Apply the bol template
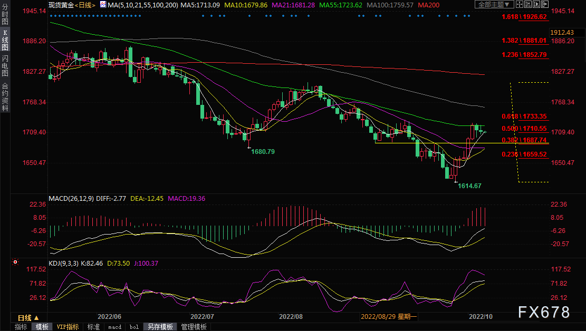Screen dimensions: 586x331 tap(135, 327)
